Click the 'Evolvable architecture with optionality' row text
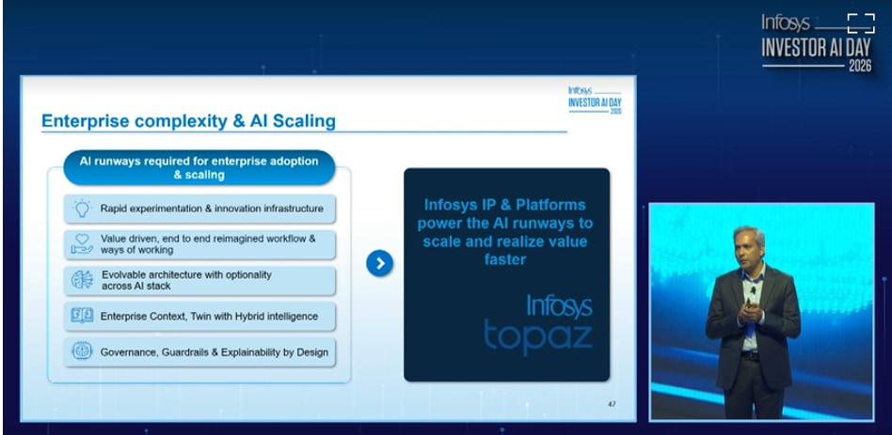The image size is (892, 435). 186,280
